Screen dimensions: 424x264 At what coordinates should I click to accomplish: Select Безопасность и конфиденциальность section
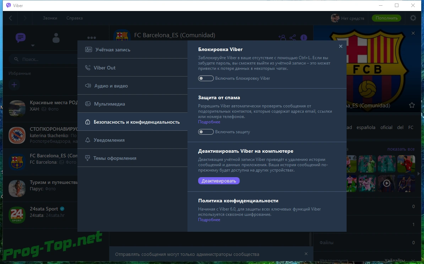coord(132,122)
